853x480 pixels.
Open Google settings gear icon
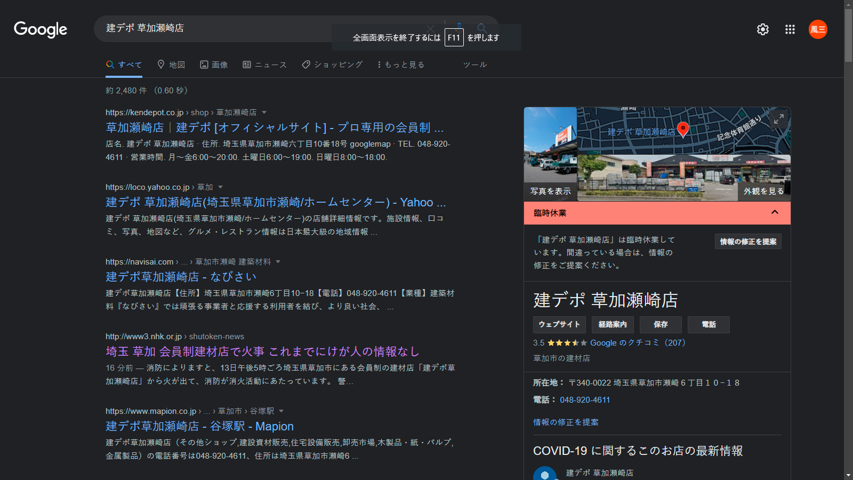coord(763,29)
